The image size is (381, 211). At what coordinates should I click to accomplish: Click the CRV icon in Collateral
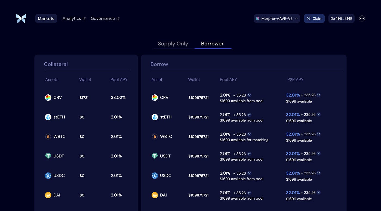click(x=48, y=98)
